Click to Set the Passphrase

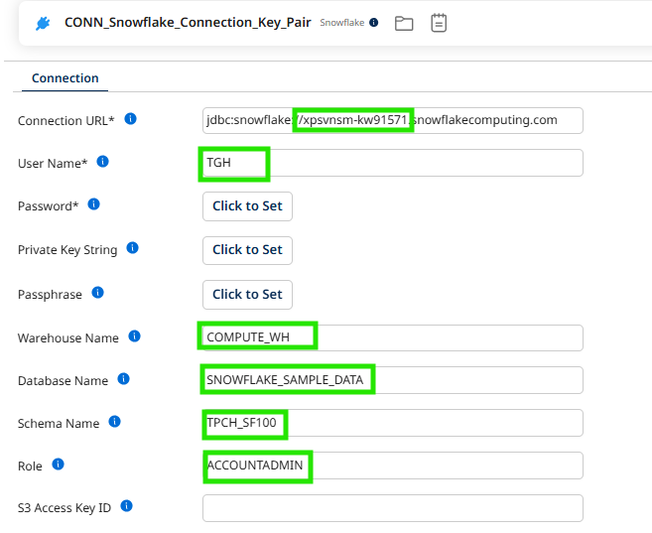tap(247, 295)
